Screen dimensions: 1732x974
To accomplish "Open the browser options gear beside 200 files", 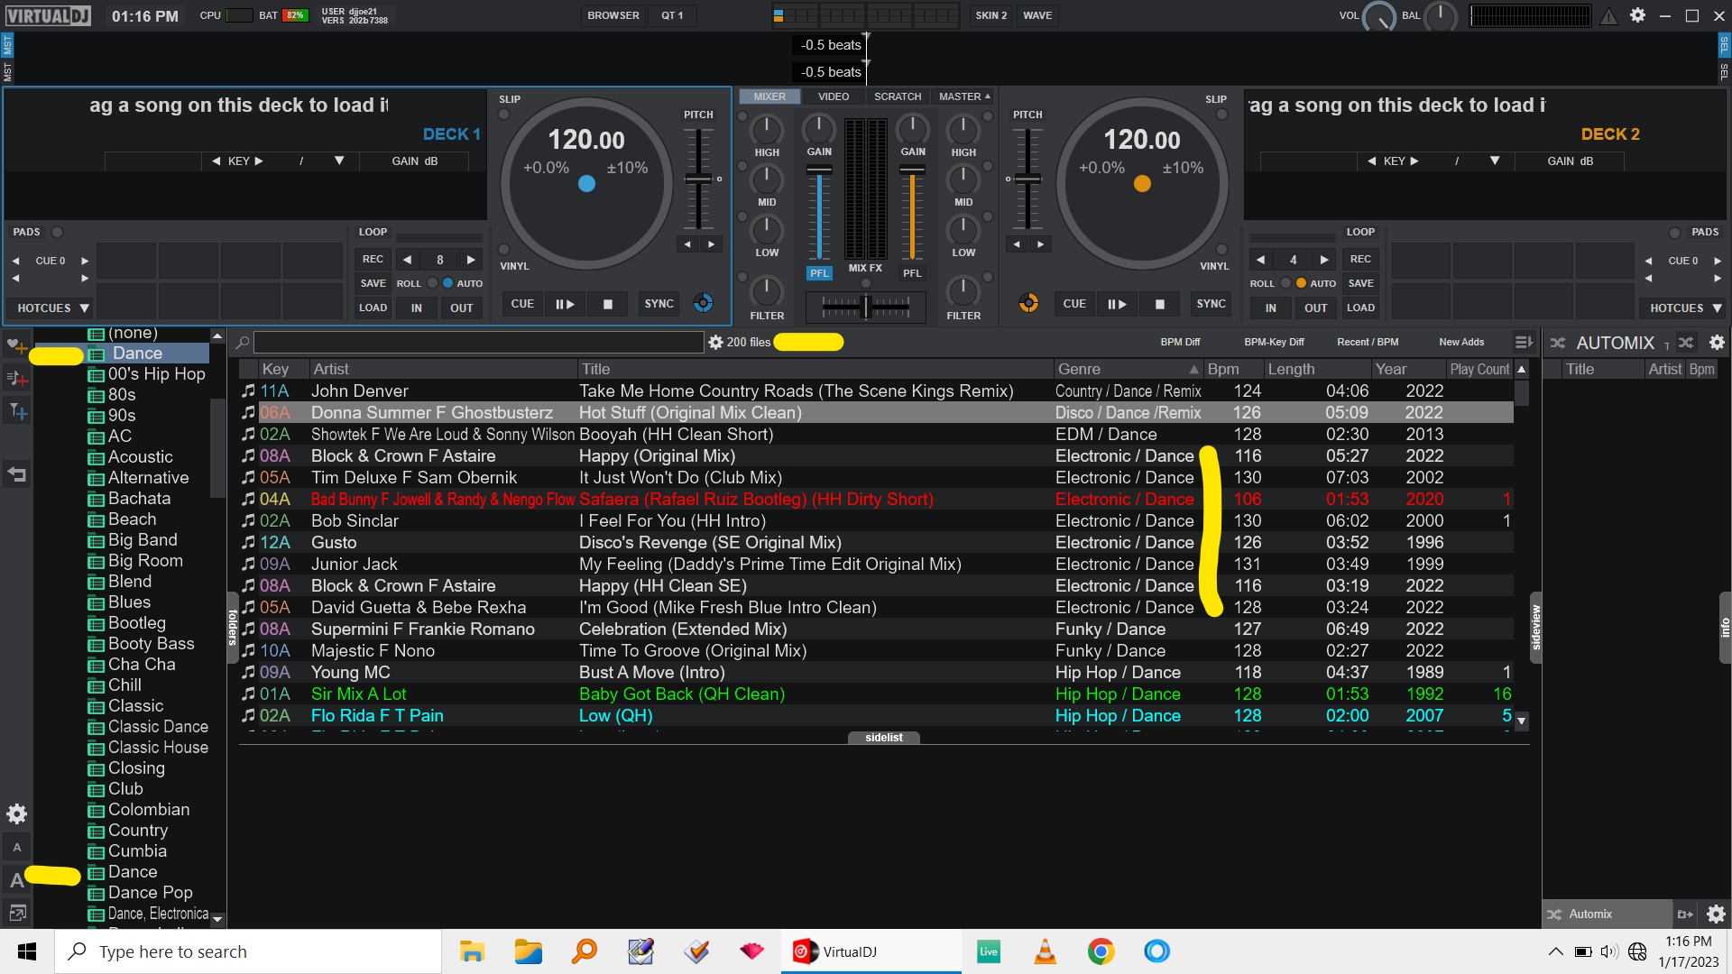I will click(x=715, y=343).
